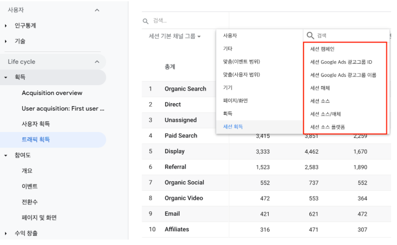This screenshot has height=245, width=397.
Task: Click value 2,583 in Referral row
Action: click(311, 168)
